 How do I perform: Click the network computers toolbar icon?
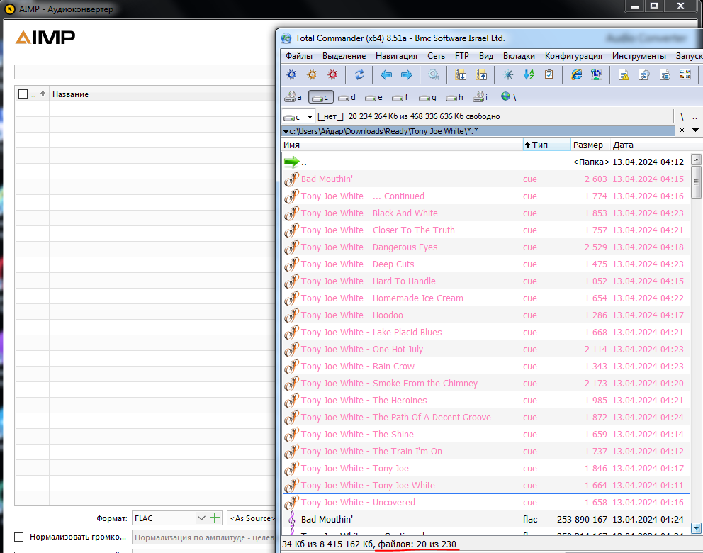point(596,74)
